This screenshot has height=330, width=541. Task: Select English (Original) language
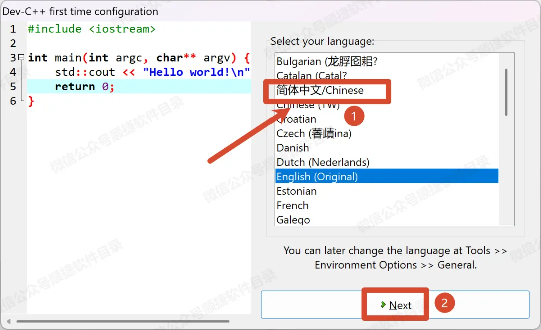387,176
